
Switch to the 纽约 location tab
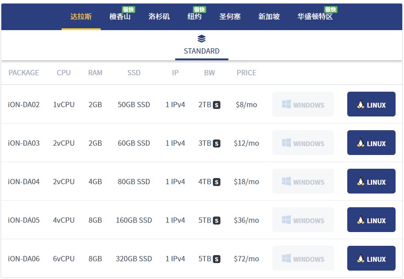pyautogui.click(x=195, y=18)
